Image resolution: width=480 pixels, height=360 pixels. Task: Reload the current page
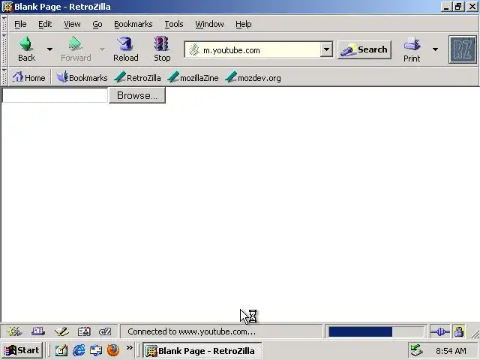(x=125, y=49)
